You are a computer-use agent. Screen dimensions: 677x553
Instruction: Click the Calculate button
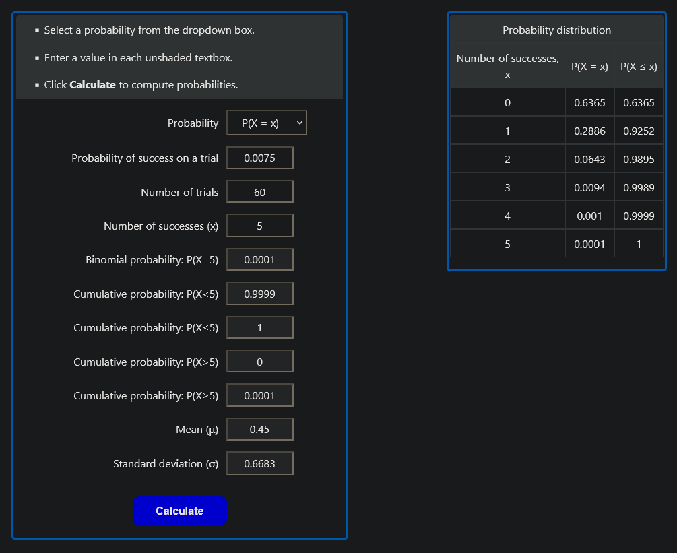[x=180, y=511]
